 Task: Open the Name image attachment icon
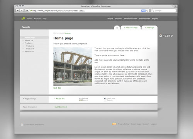point(81,99)
